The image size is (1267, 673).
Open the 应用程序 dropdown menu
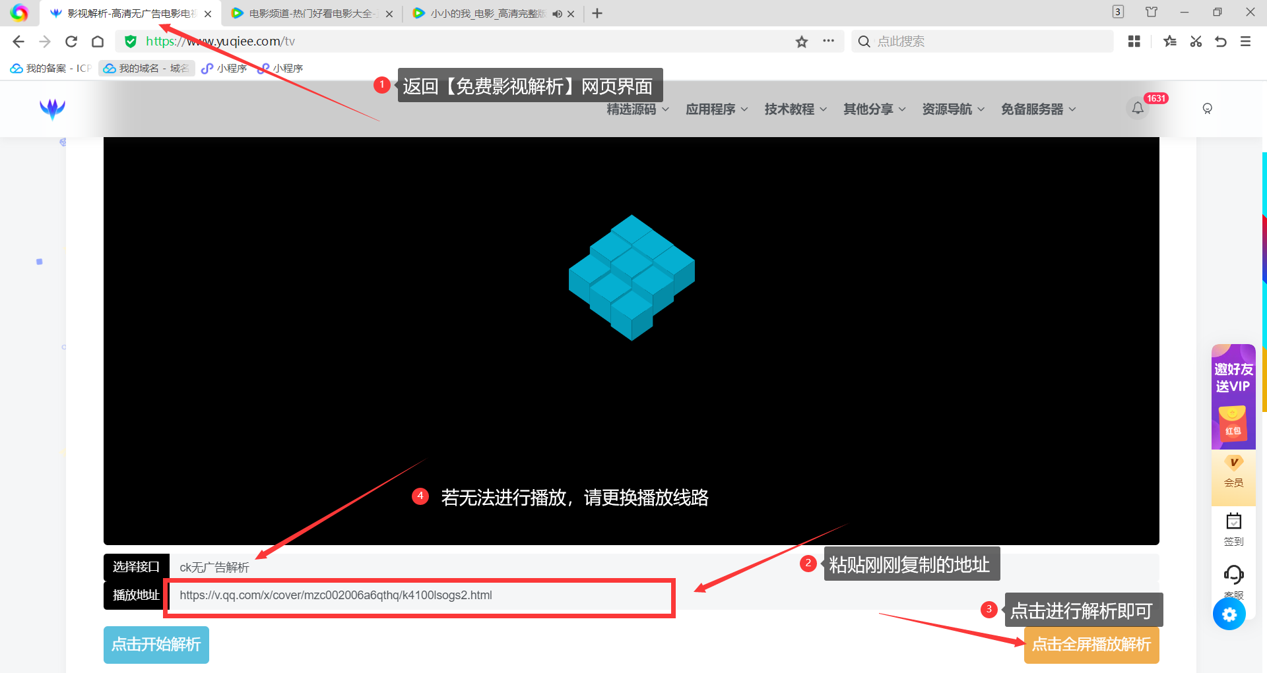coord(711,109)
